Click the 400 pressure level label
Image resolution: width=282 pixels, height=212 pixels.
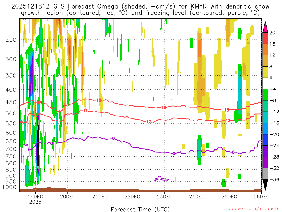coord(11,90)
